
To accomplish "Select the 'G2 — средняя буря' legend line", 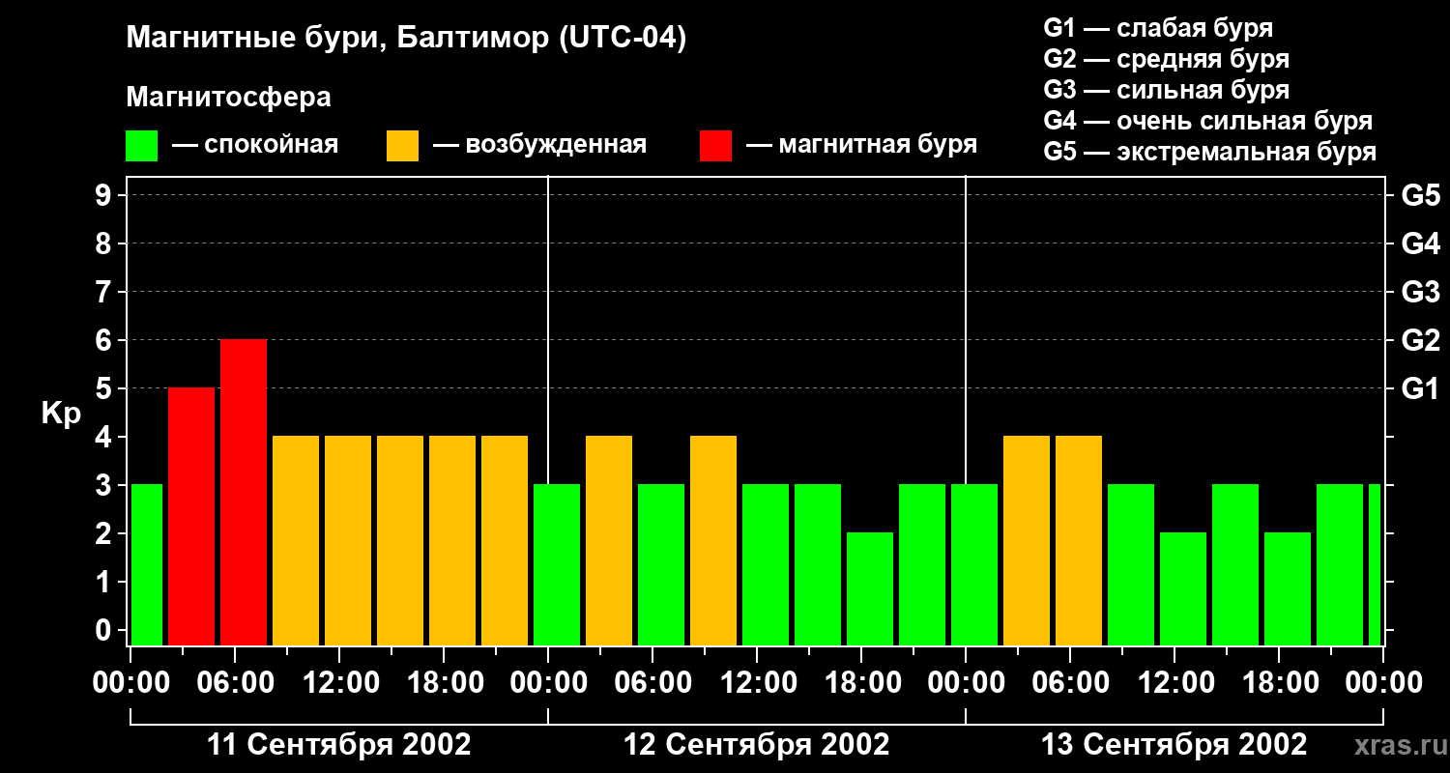I will pyautogui.click(x=1166, y=59).
